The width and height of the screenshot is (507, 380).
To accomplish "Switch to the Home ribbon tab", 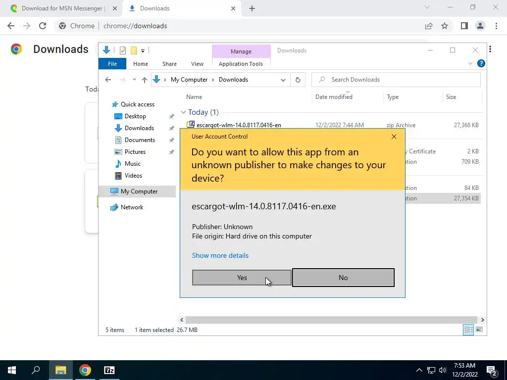I will pos(140,64).
